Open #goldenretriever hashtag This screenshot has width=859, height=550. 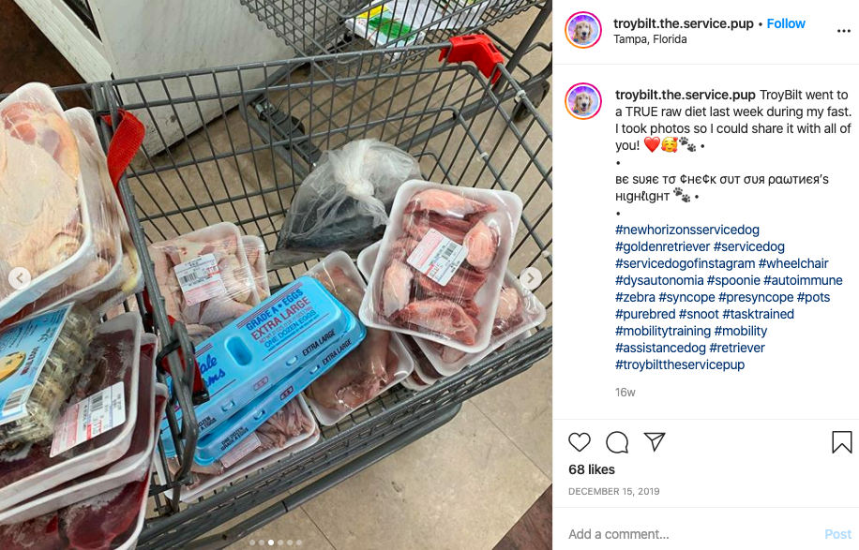point(662,246)
